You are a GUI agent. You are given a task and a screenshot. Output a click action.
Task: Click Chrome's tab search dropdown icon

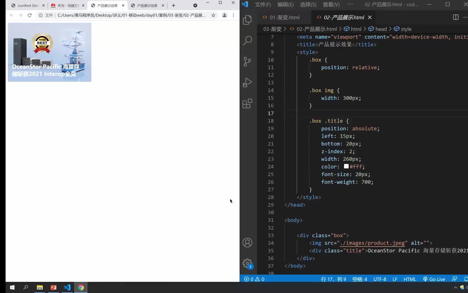pyautogui.click(x=195, y=5)
